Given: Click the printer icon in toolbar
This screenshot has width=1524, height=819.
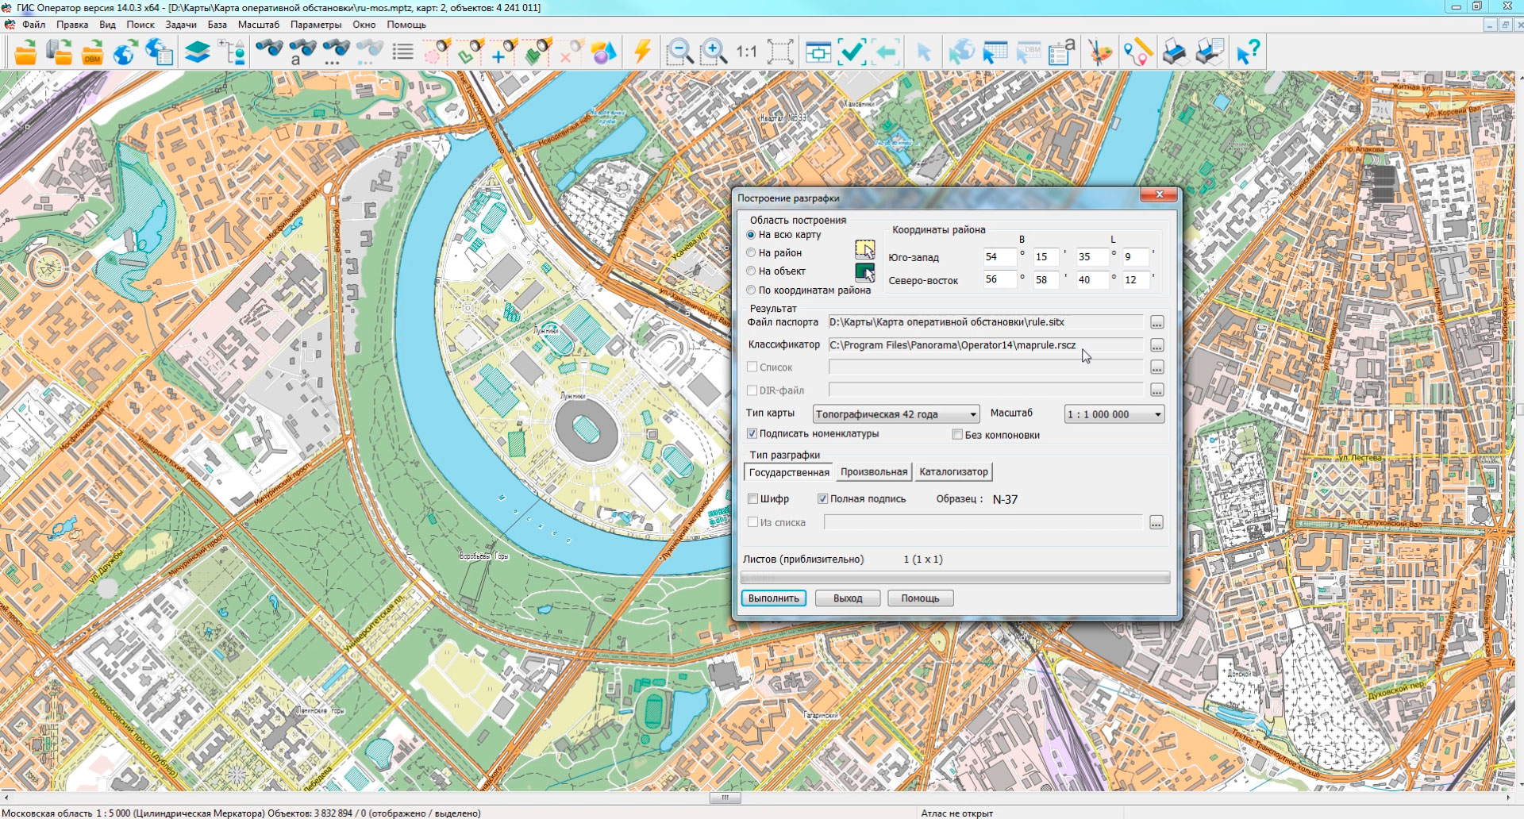Looking at the screenshot, I should coord(1174,52).
